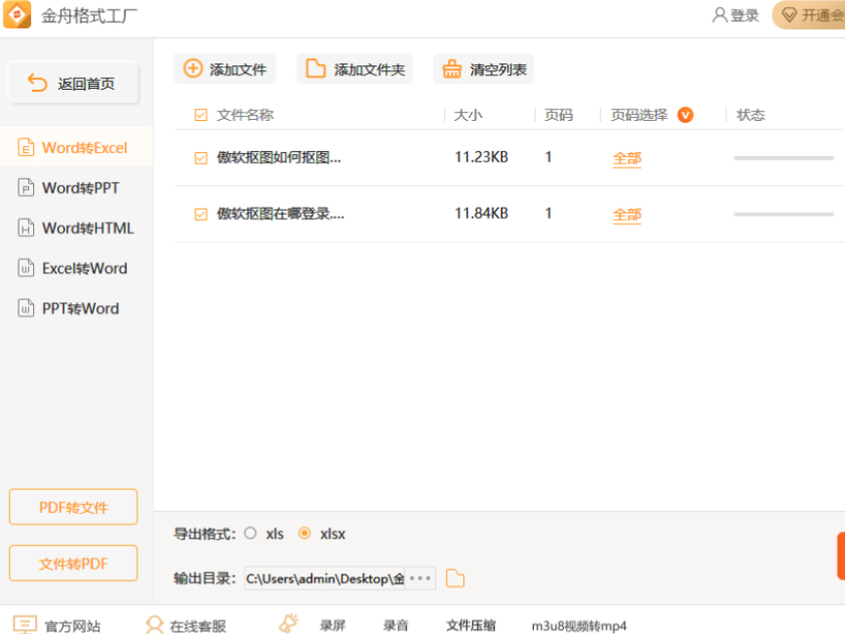Click the file name 傲软抠图在哪登录....
Viewport: 845px width, 634px height.
pos(280,215)
